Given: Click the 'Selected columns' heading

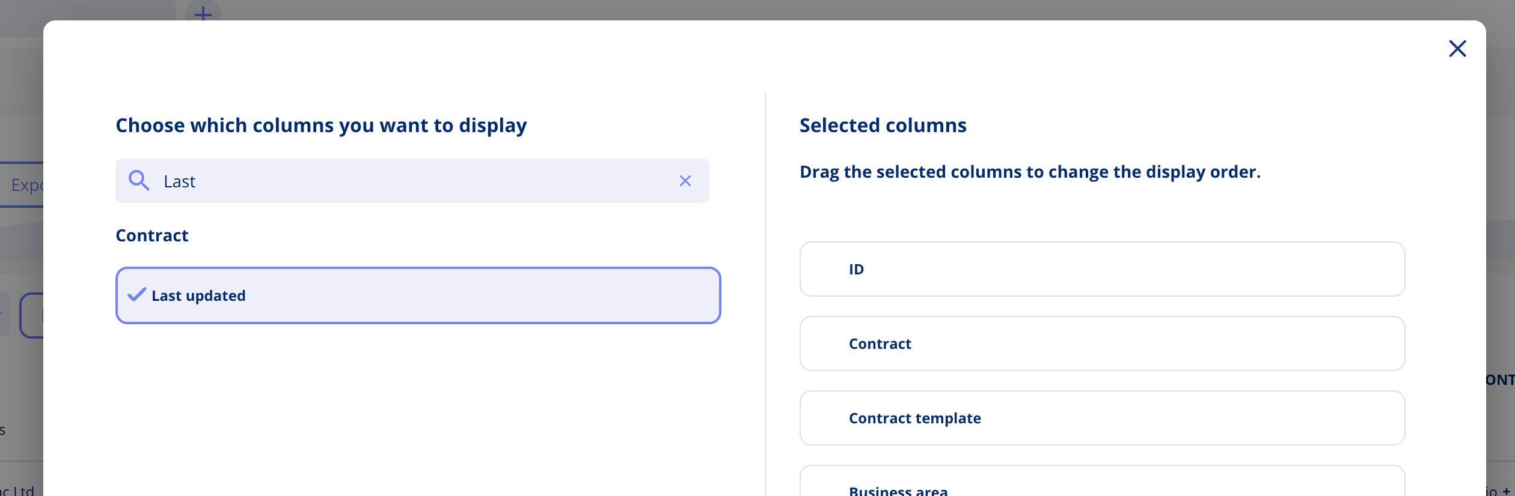Looking at the screenshot, I should coord(883,126).
